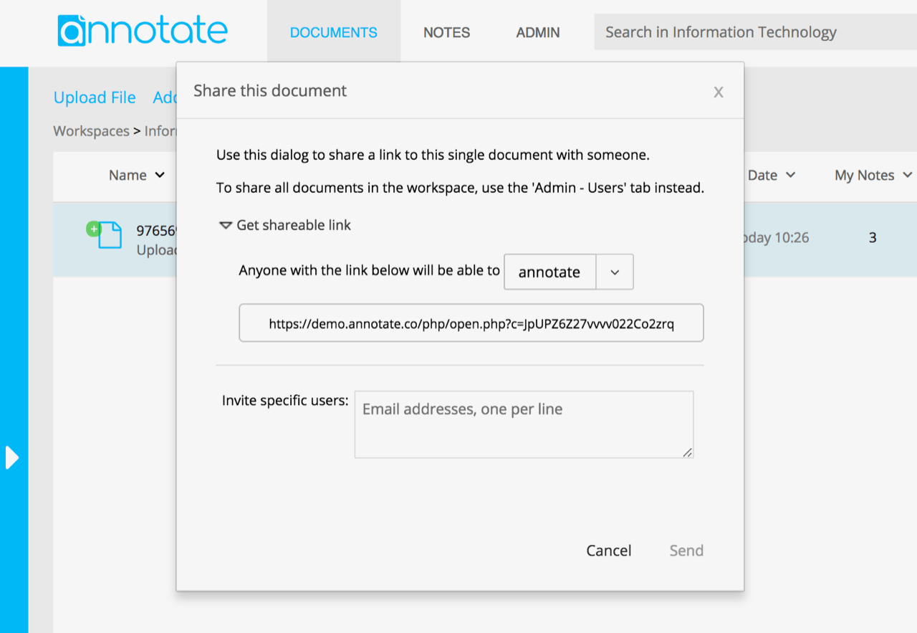The width and height of the screenshot is (917, 633).
Task: Click the 'Invite specific users:' label
Action: point(285,400)
